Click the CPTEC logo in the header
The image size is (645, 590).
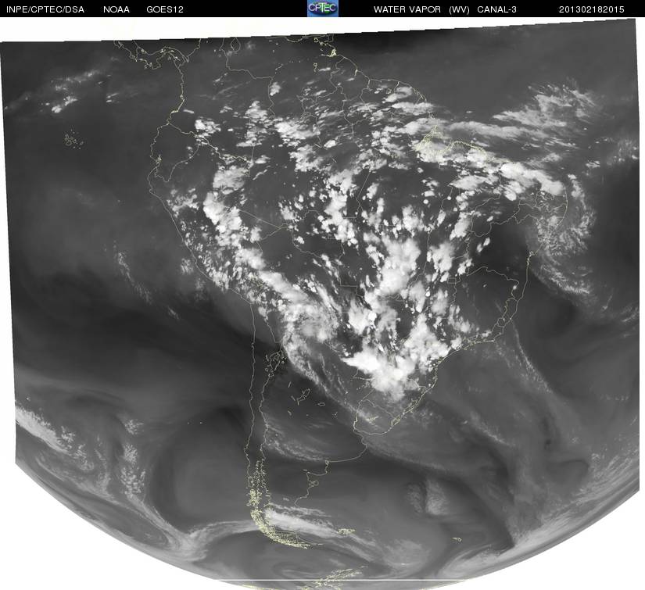(323, 9)
